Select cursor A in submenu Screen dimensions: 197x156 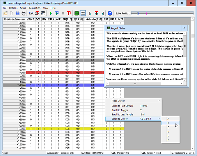tap(170, 119)
